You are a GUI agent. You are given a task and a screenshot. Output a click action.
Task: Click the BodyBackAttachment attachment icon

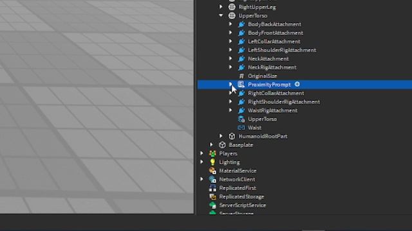[241, 24]
